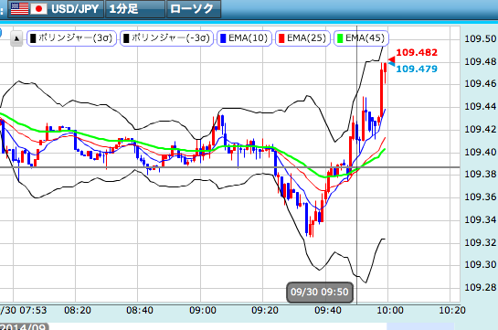Toggle the ボリンジャー(-3σ) indicator legend

[x=166, y=38]
